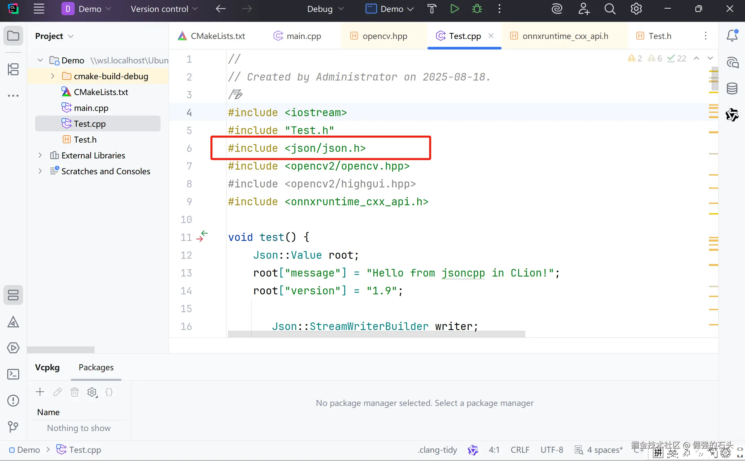
Task: Switch to the Test.h editor tab
Action: click(654, 36)
